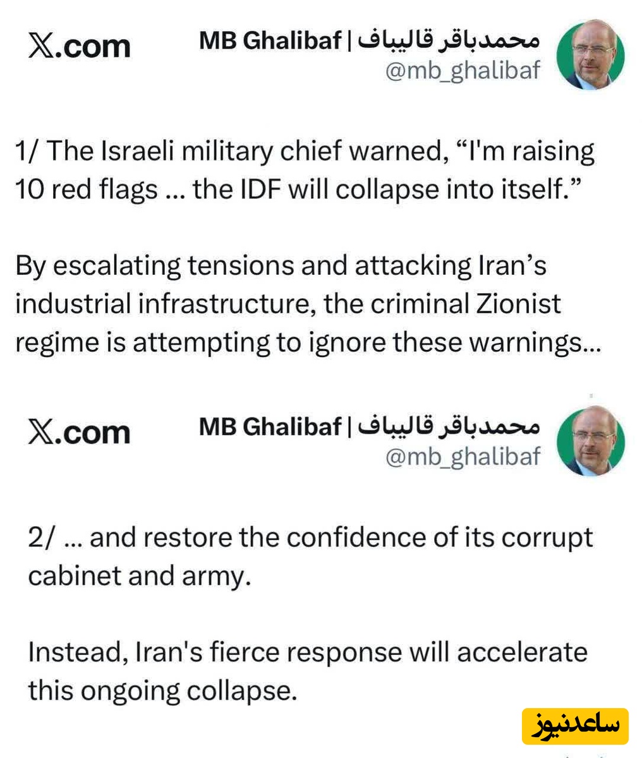Viewport: 642px width, 758px height.
Task: Click the quoted Israeli military chief warning text
Action: tap(305, 170)
